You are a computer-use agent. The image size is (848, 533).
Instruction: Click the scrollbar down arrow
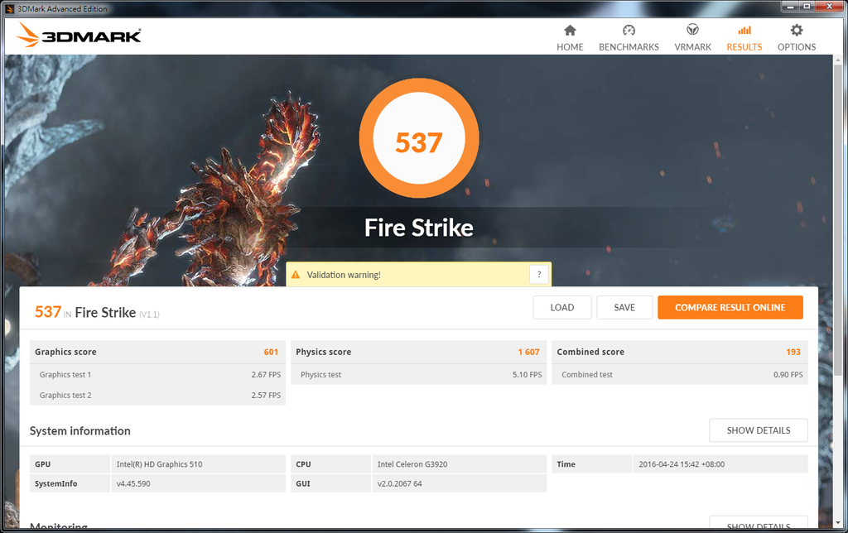tap(836, 521)
